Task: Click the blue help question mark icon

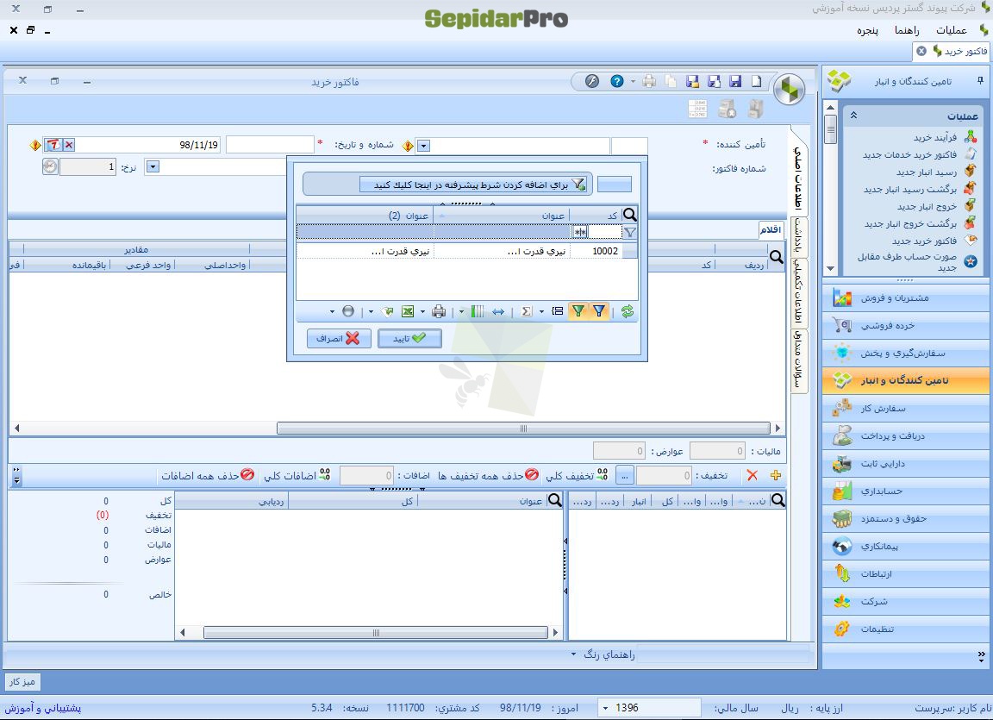Action: coord(617,81)
